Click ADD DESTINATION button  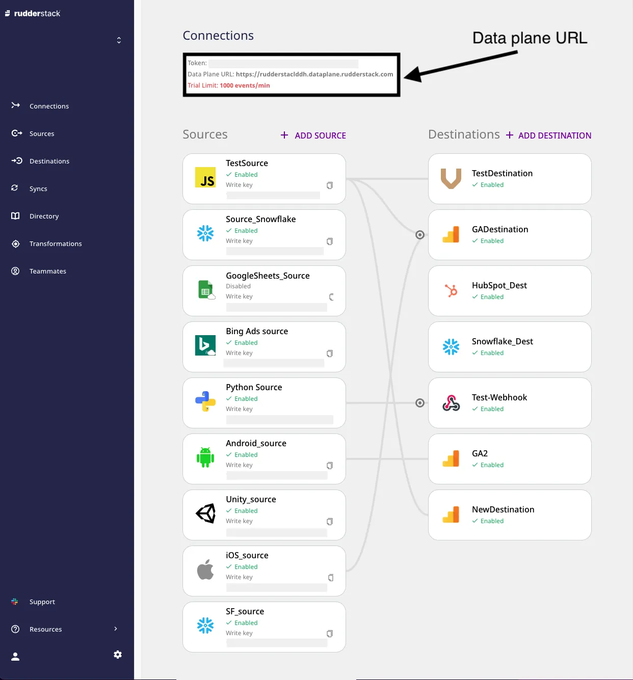tap(548, 135)
